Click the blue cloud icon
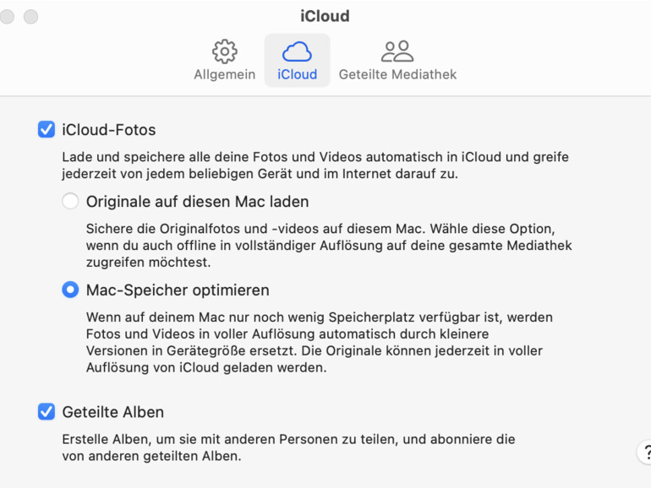The width and height of the screenshot is (651, 488). pos(297,51)
